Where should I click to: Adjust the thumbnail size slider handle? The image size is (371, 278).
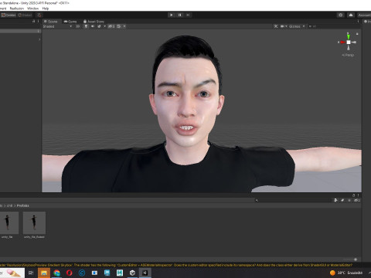pos(356,259)
